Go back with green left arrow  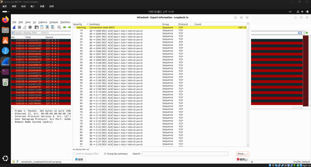[x=64, y=27]
